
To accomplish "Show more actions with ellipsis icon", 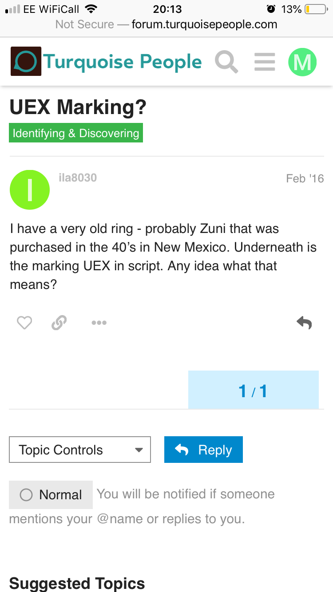I will (99, 323).
